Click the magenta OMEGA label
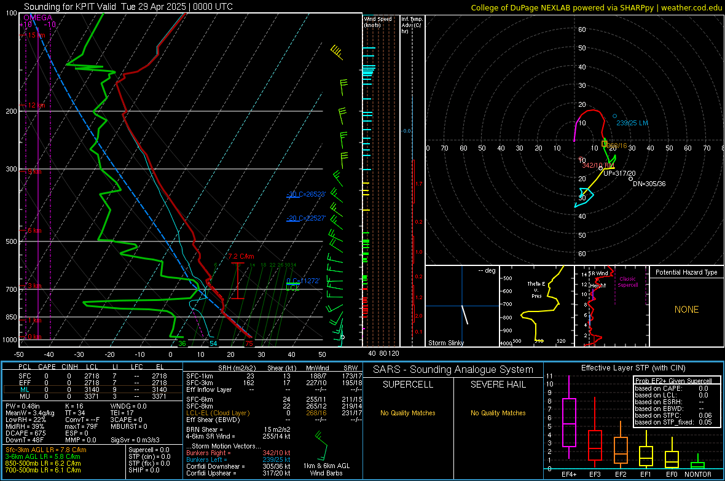 click(x=38, y=18)
